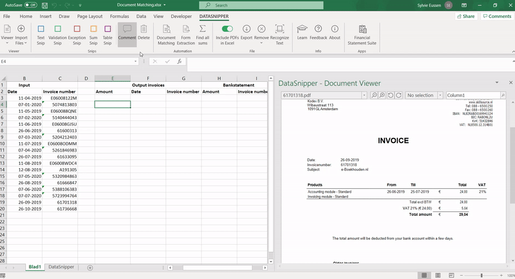This screenshot has height=279, width=515.
Task: Click Sylvie Eussen account avatar
Action: click(448, 5)
